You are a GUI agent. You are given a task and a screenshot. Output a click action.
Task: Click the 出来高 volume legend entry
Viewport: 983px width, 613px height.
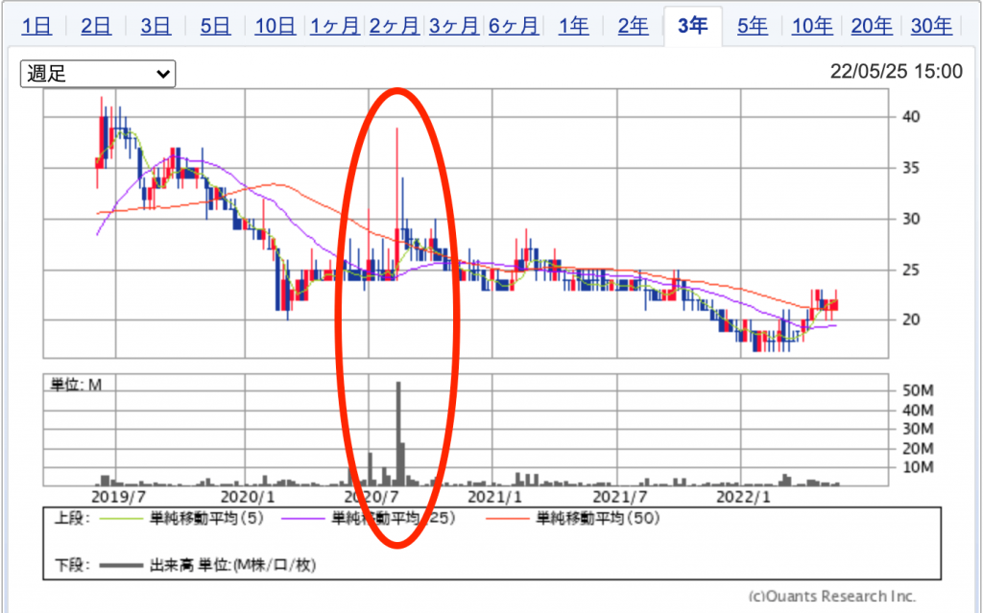(232, 565)
